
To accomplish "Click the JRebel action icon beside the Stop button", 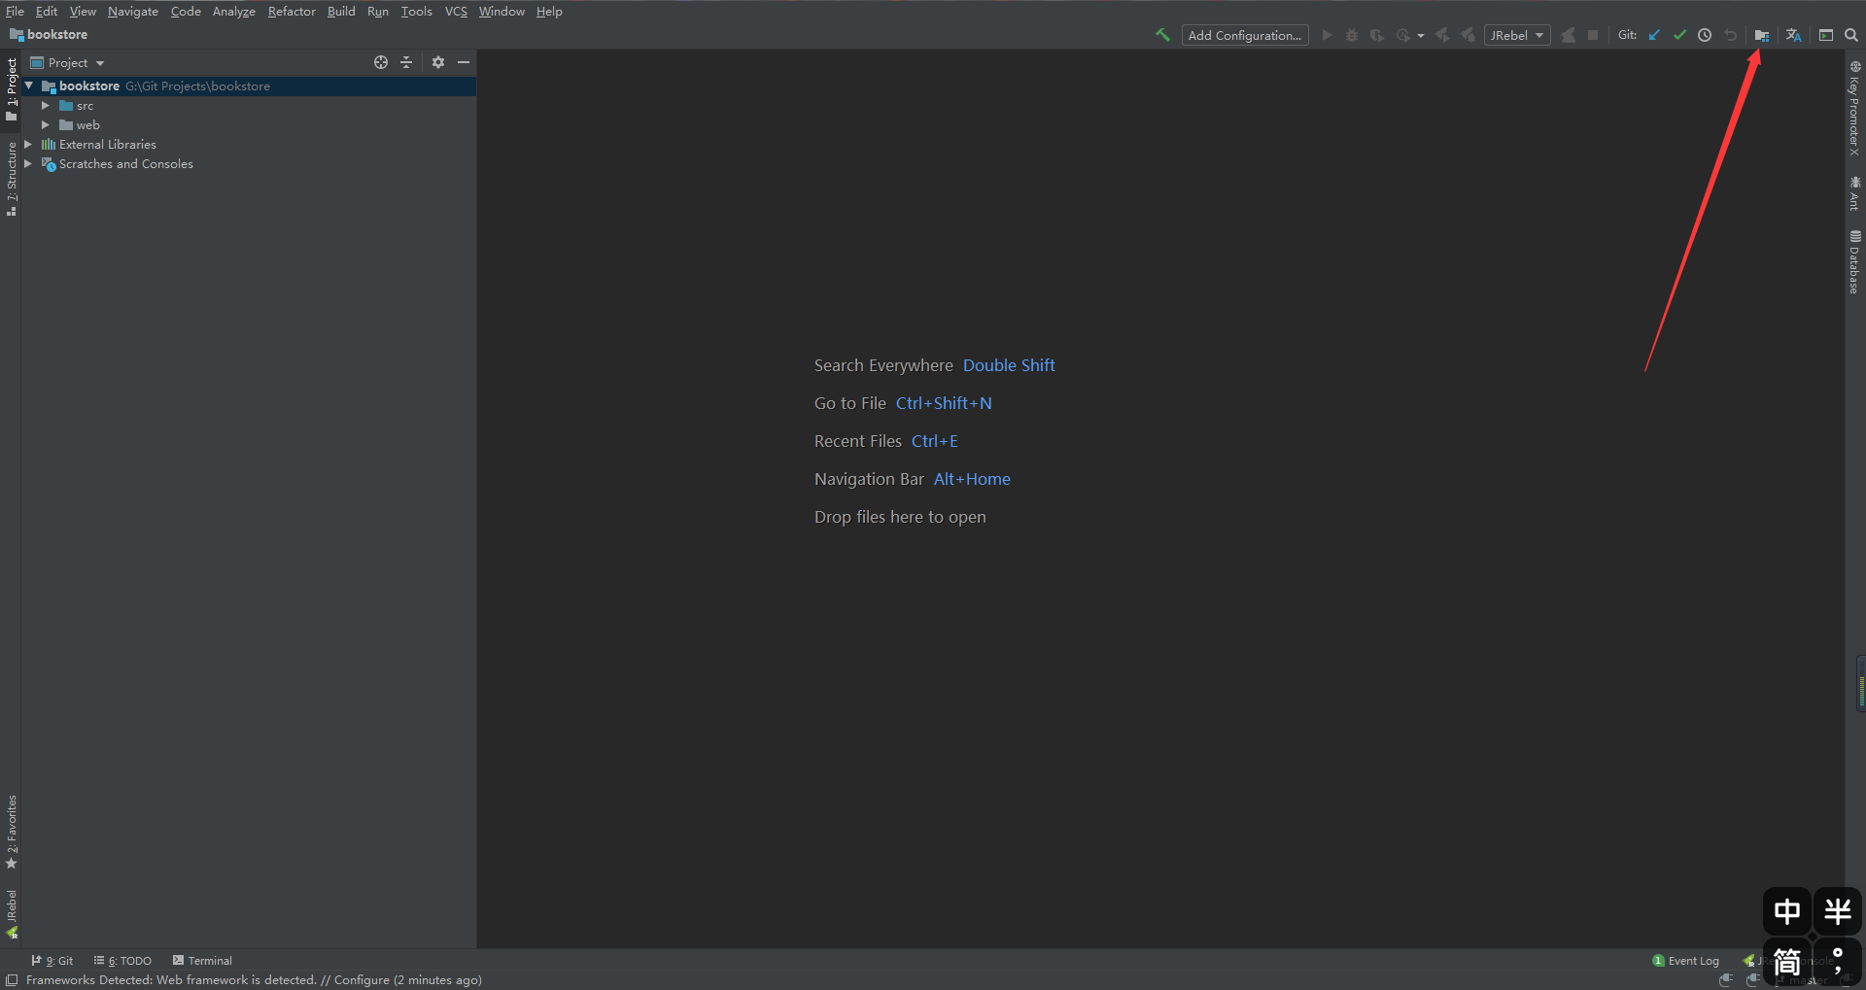I will pos(1568,35).
